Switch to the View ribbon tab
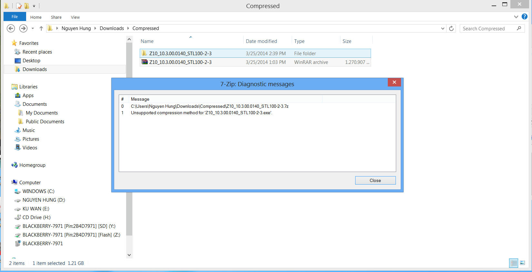The width and height of the screenshot is (532, 272). [x=75, y=17]
